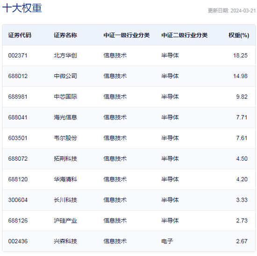Select security code 688981
This screenshot has width=257, height=256.
coord(18,97)
